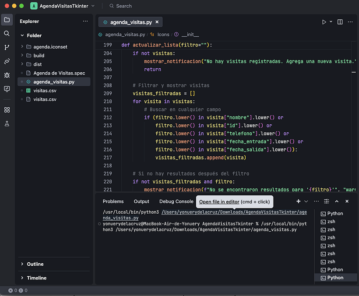359x296 pixels.
Task: Click the terminal prompt line with yonuerydelacruz@MacBook-Air
Action: click(205, 227)
